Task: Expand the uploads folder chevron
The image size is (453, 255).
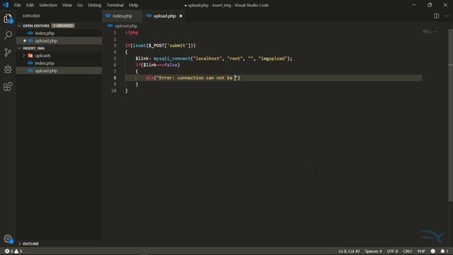Action: [x=24, y=55]
